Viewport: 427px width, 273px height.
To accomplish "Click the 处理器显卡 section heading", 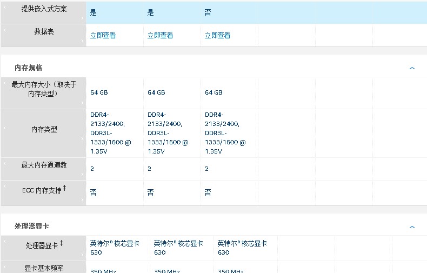I will point(32,226).
